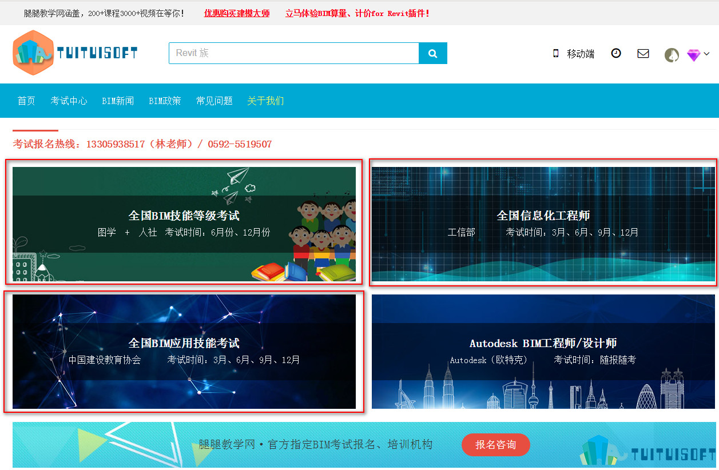Go to 首页 in navigation bar
The height and width of the screenshot is (470, 719).
tap(26, 101)
